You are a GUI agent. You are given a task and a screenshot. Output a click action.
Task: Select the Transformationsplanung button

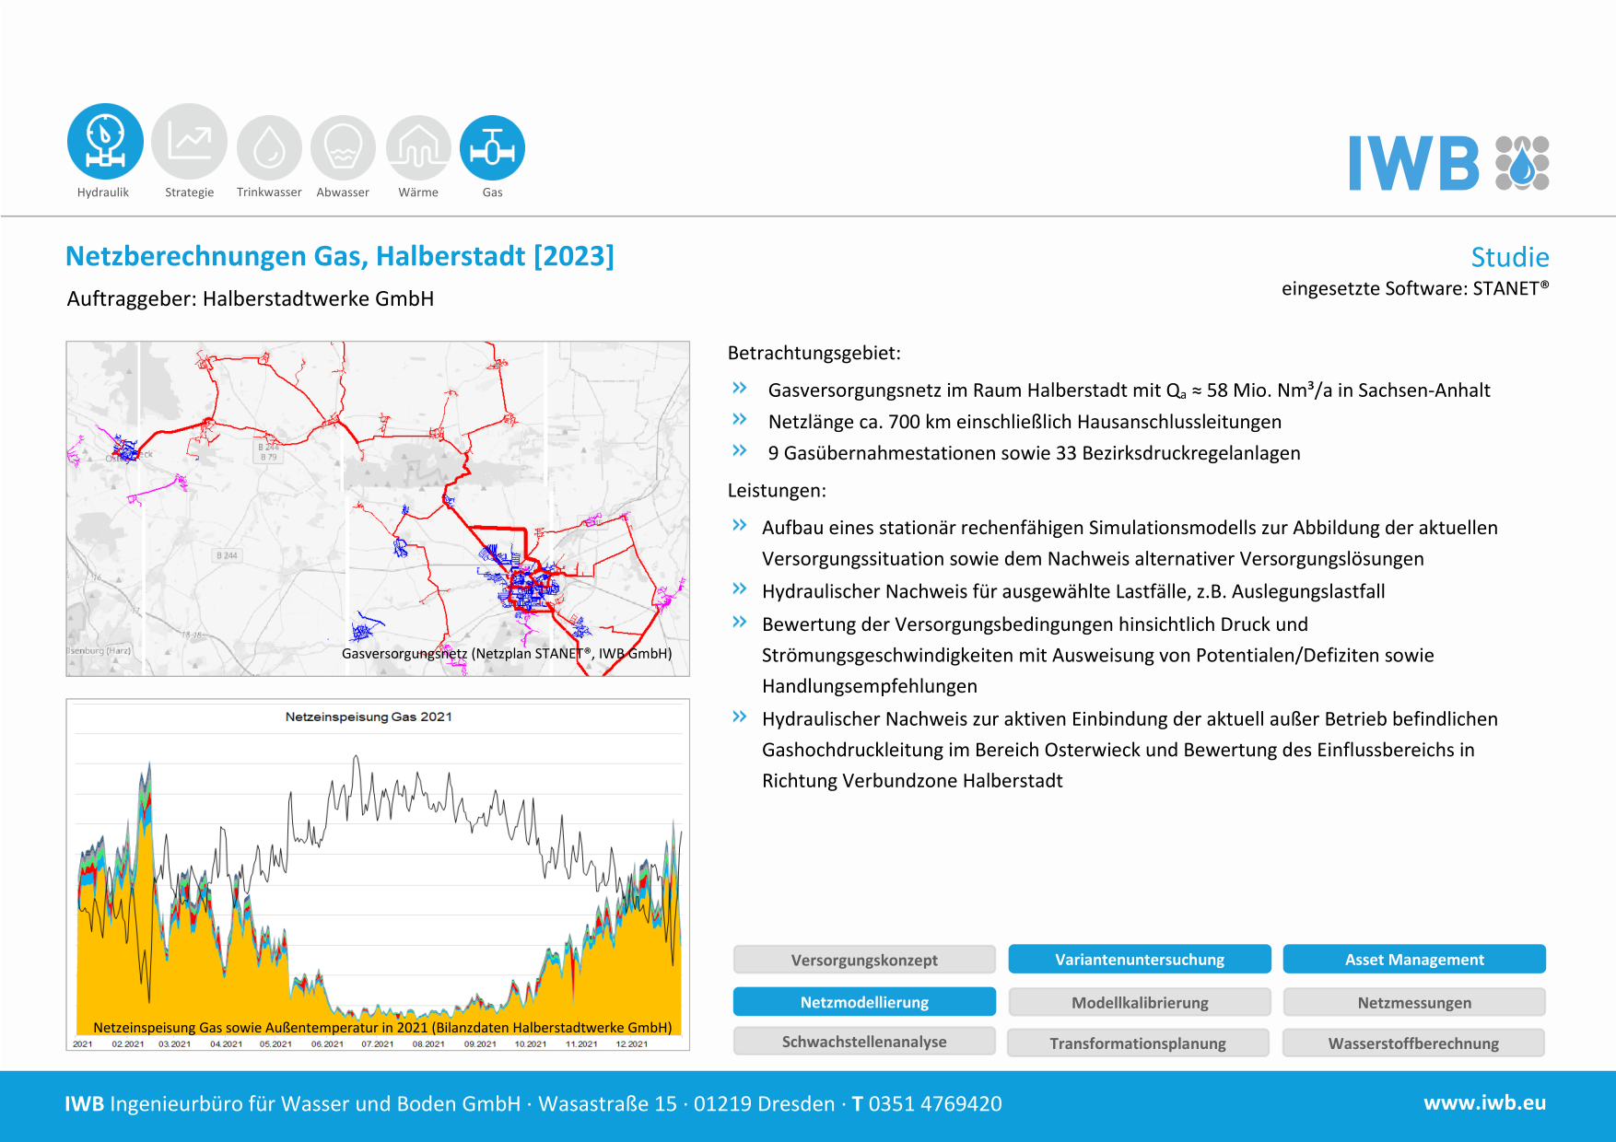[x=1137, y=1043]
